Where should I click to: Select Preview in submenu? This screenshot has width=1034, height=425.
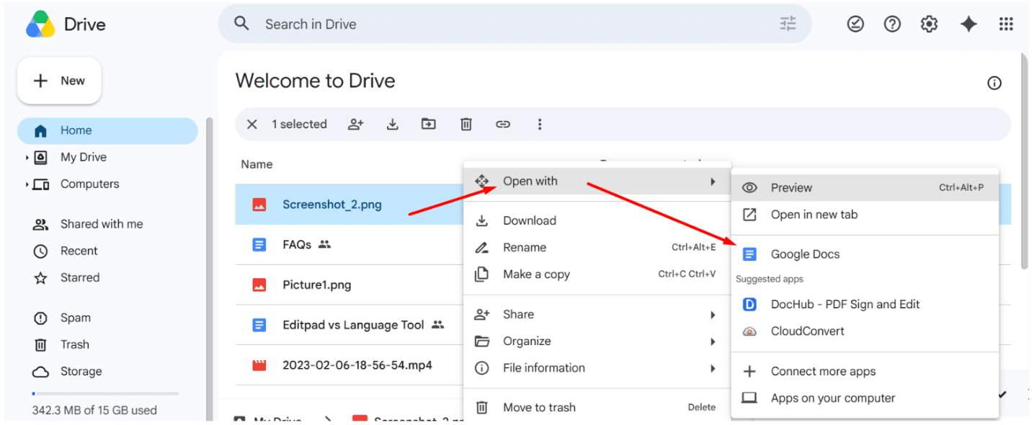point(865,187)
